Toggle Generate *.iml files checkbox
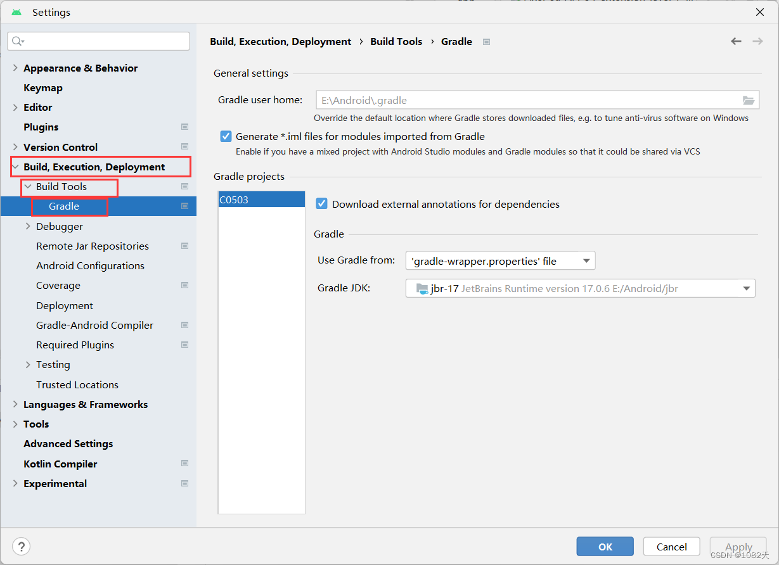The height and width of the screenshot is (565, 779). pyautogui.click(x=226, y=136)
